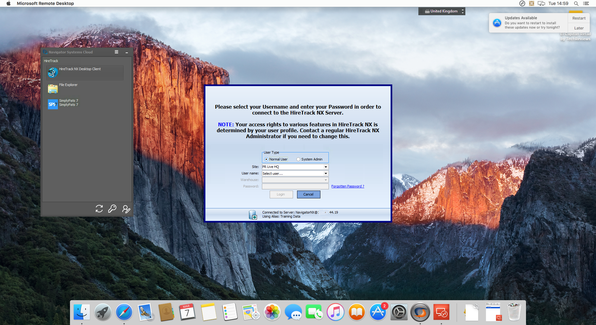596x325 pixels.
Task: Choose Later in the updates notification
Action: tap(579, 28)
